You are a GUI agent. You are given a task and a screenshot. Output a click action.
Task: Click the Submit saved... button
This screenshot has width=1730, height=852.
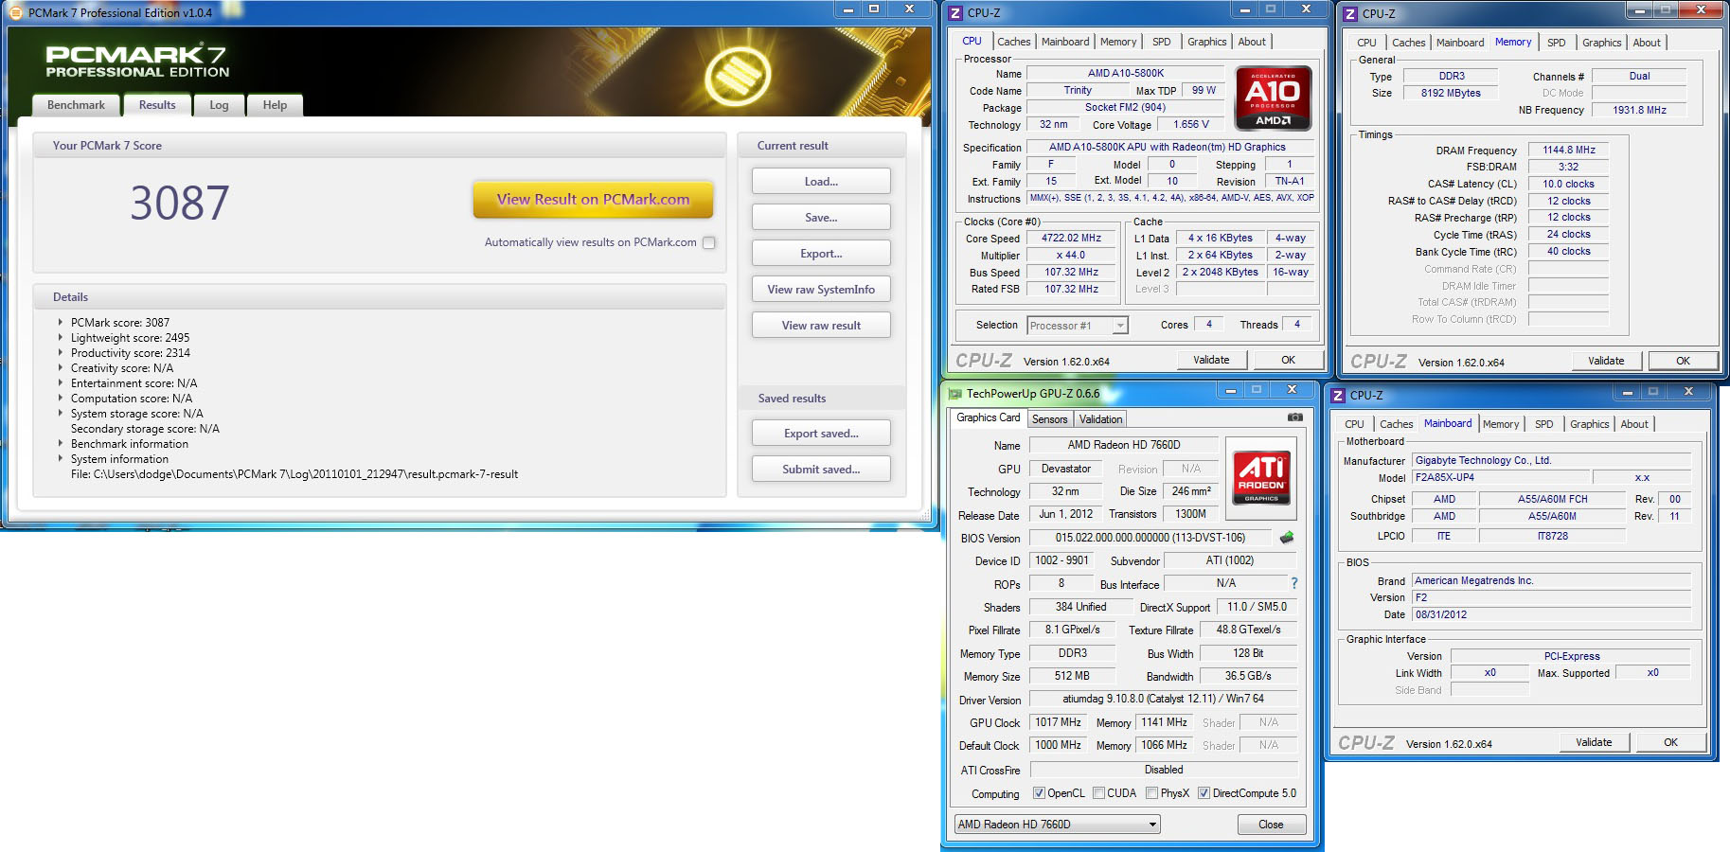(821, 470)
